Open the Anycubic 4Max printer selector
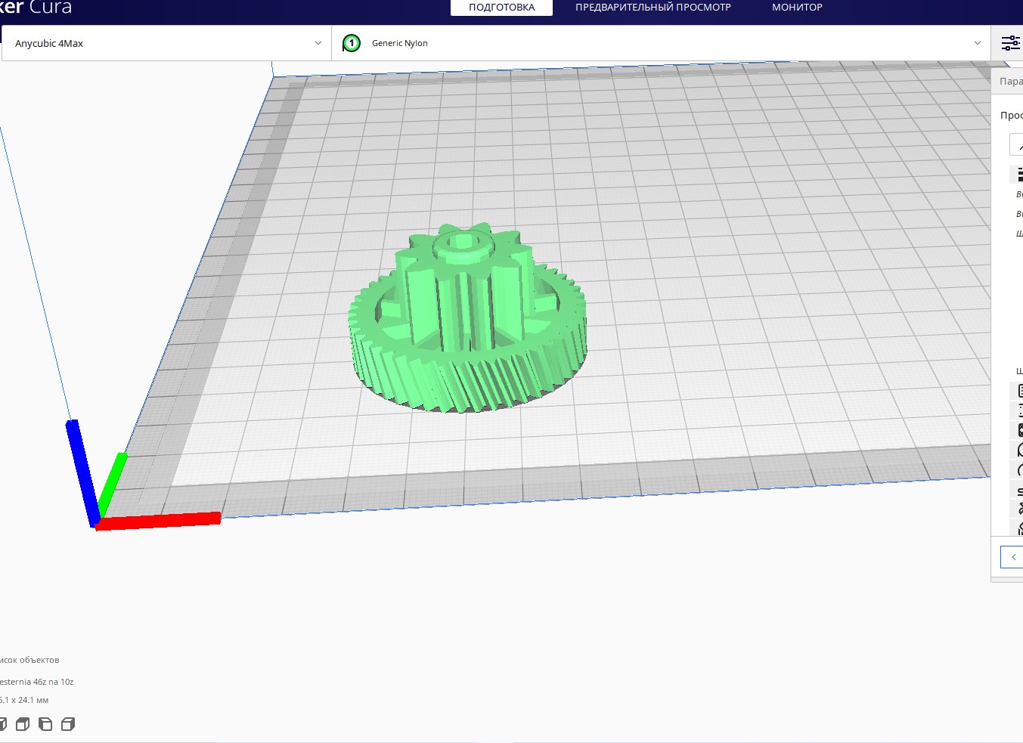This screenshot has width=1023, height=743. (x=166, y=43)
